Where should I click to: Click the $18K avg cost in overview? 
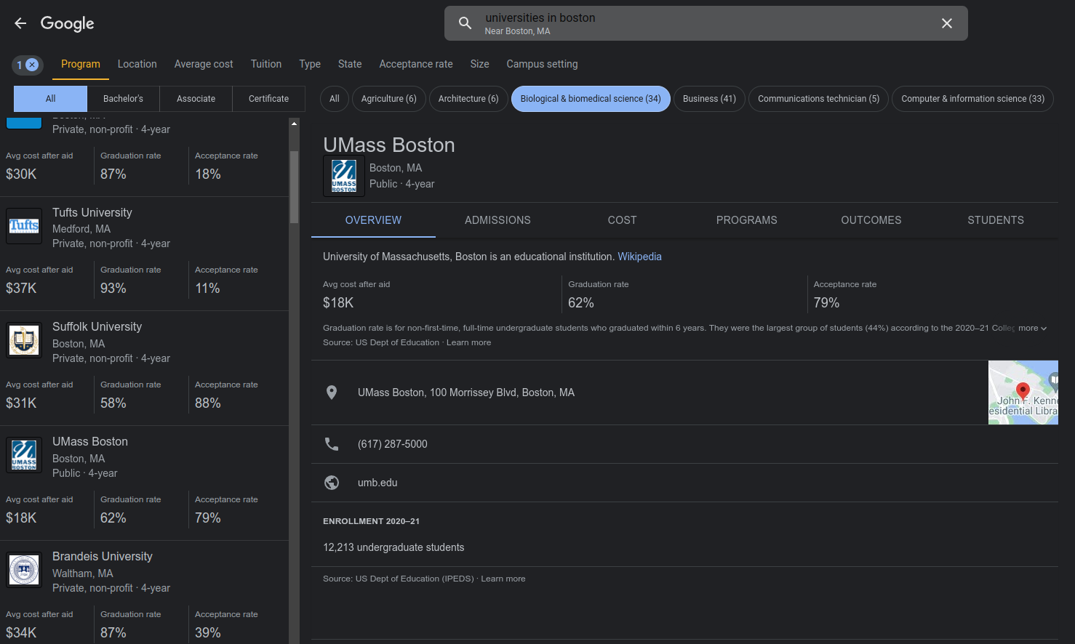[x=338, y=303]
